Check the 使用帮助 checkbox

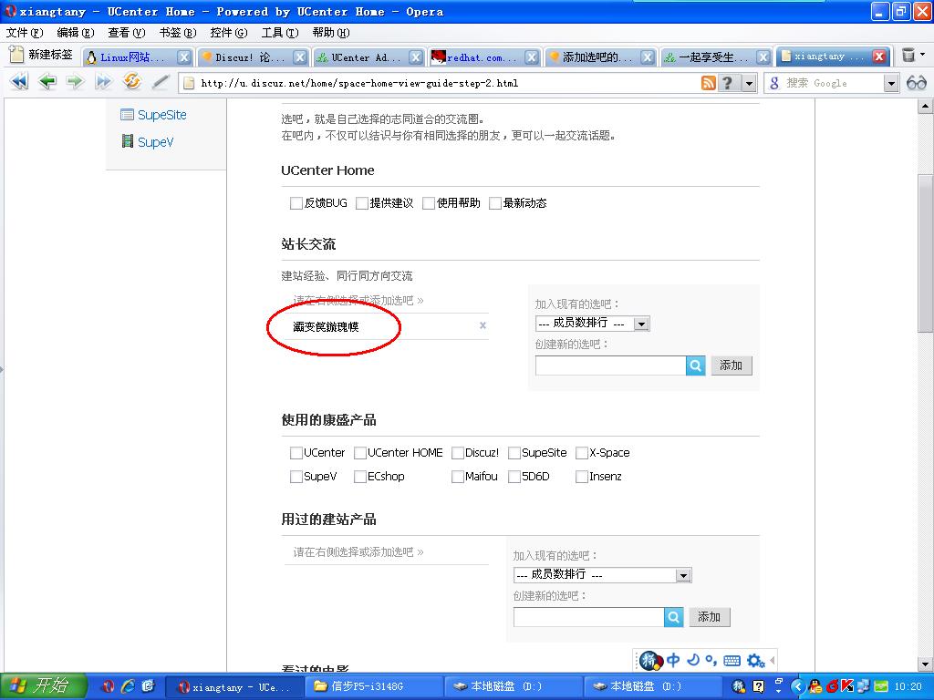coord(429,203)
